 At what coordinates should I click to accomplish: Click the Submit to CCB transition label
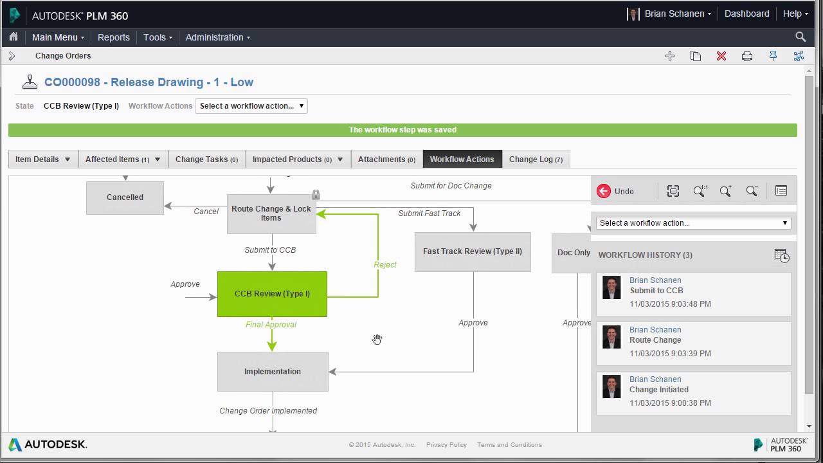pos(270,250)
